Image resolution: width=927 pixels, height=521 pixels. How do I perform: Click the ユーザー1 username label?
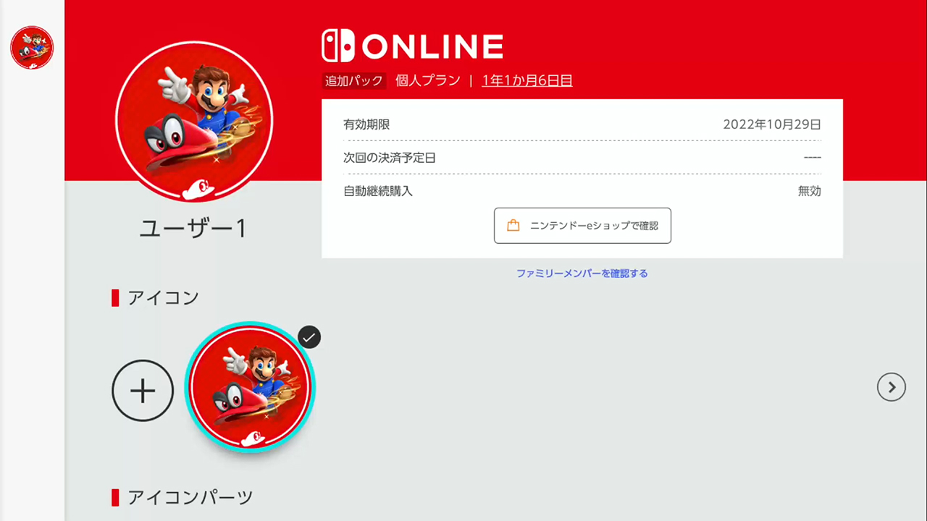(x=193, y=229)
